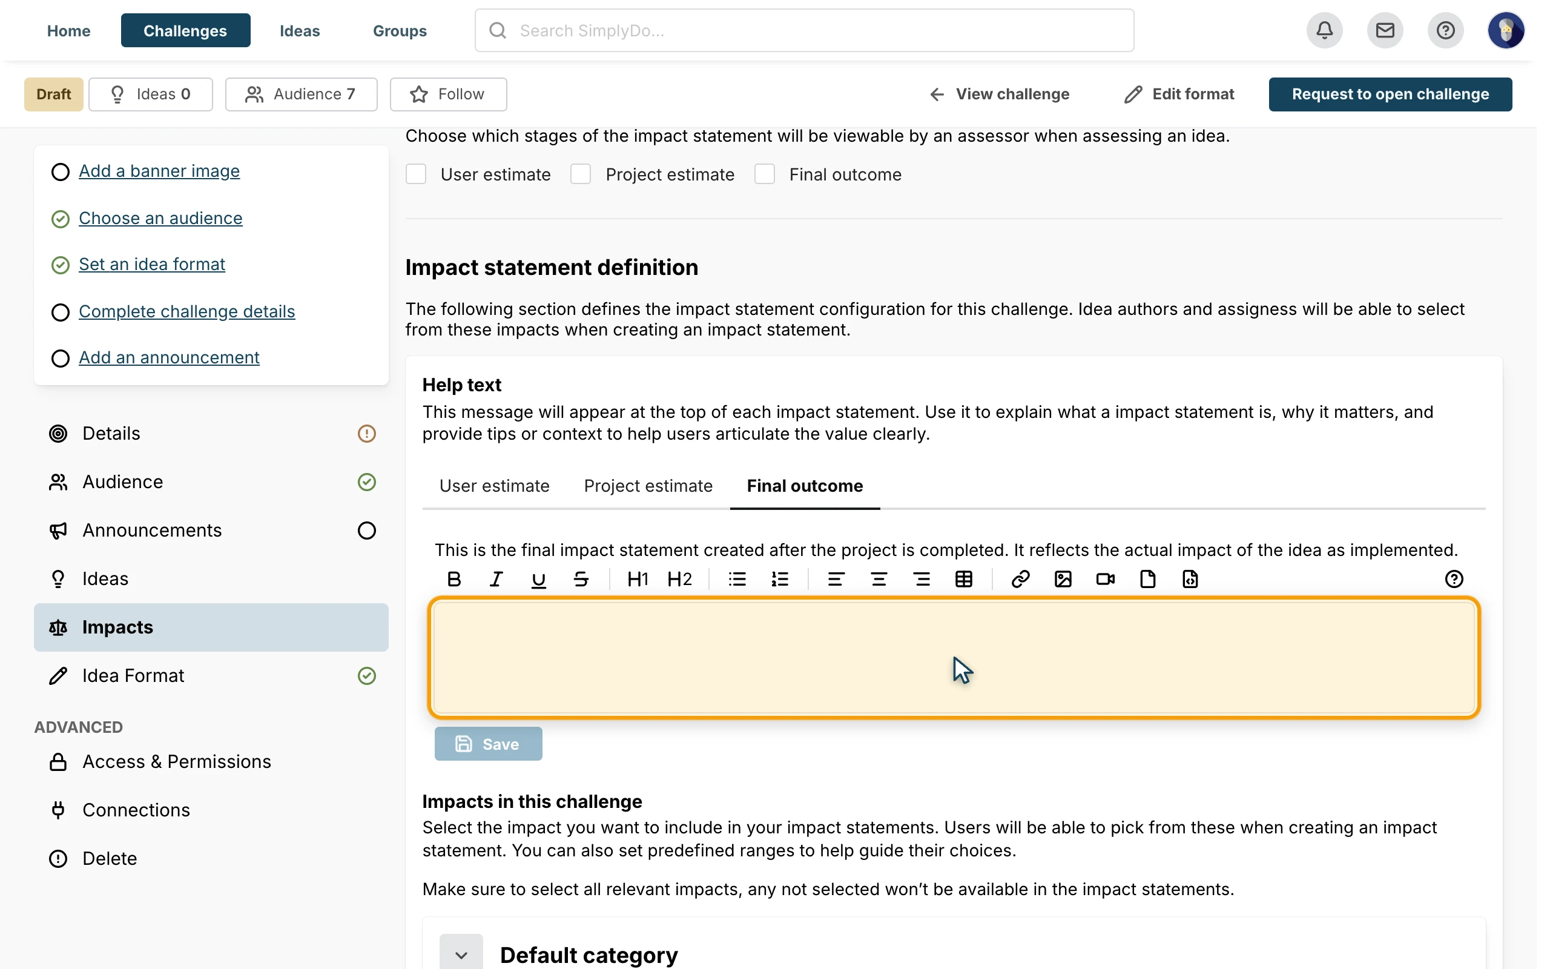Screen dimensions: 1550x969
Task: Follow this challenge
Action: [448, 94]
